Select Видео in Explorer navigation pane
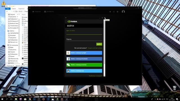Screen dimensions: 180x101 tap(11, 47)
